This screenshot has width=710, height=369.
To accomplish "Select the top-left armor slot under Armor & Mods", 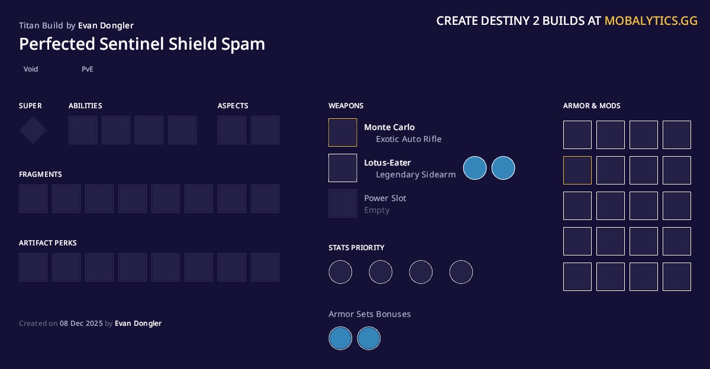I will (577, 135).
